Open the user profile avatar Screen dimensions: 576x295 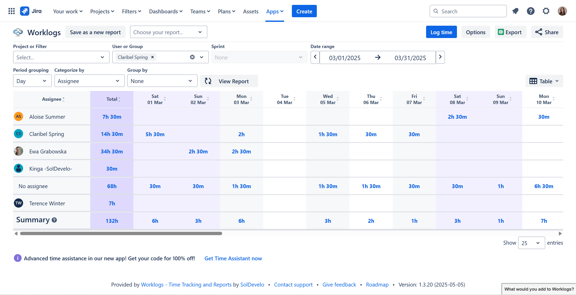tap(562, 11)
